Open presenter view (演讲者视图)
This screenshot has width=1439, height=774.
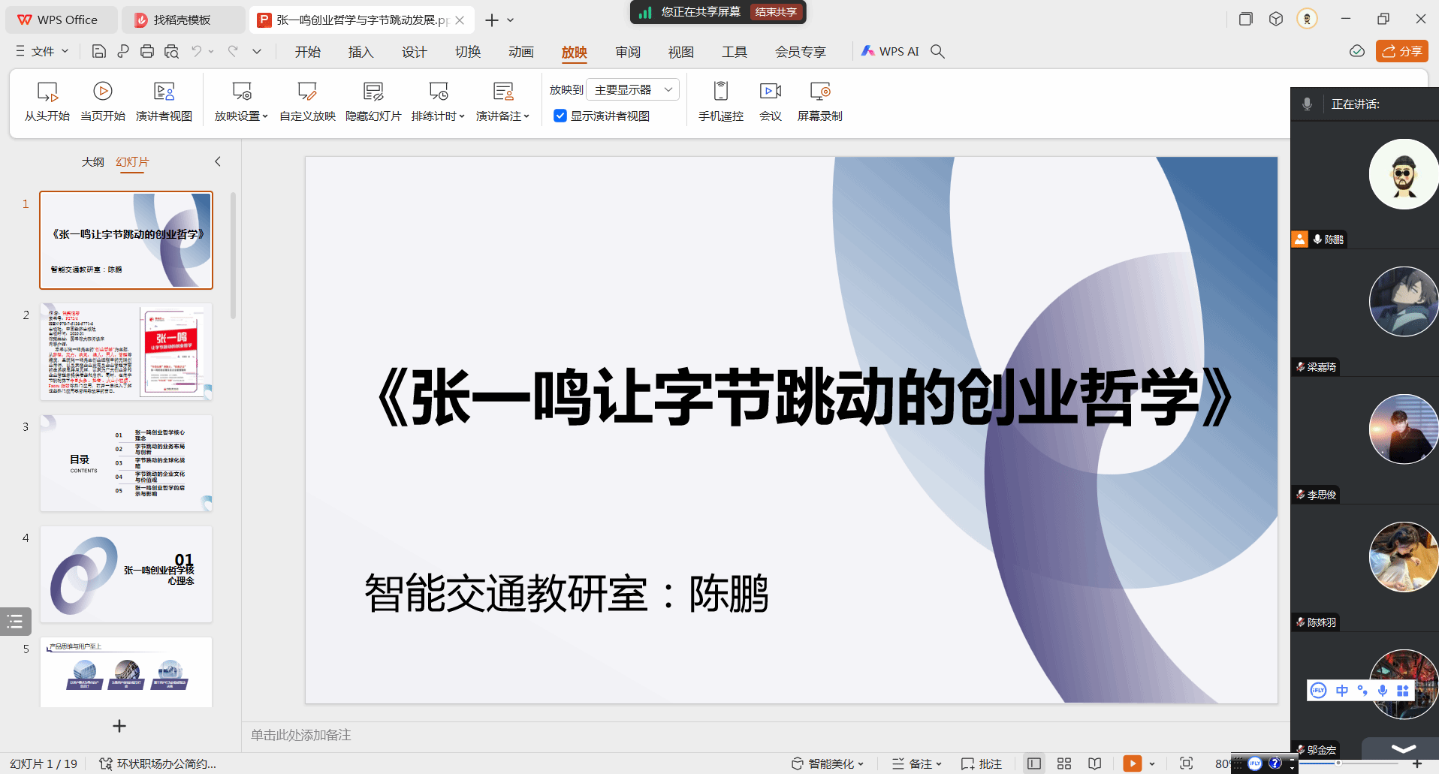[164, 101]
